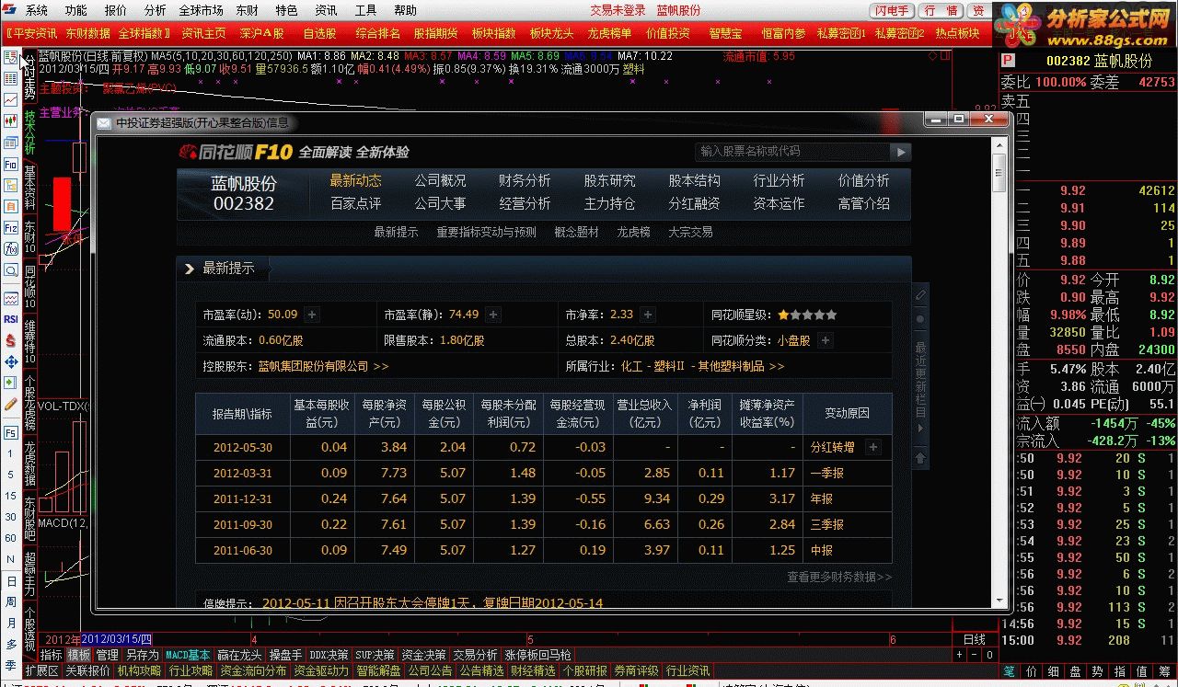Open 公司大事 tab in F10

440,203
